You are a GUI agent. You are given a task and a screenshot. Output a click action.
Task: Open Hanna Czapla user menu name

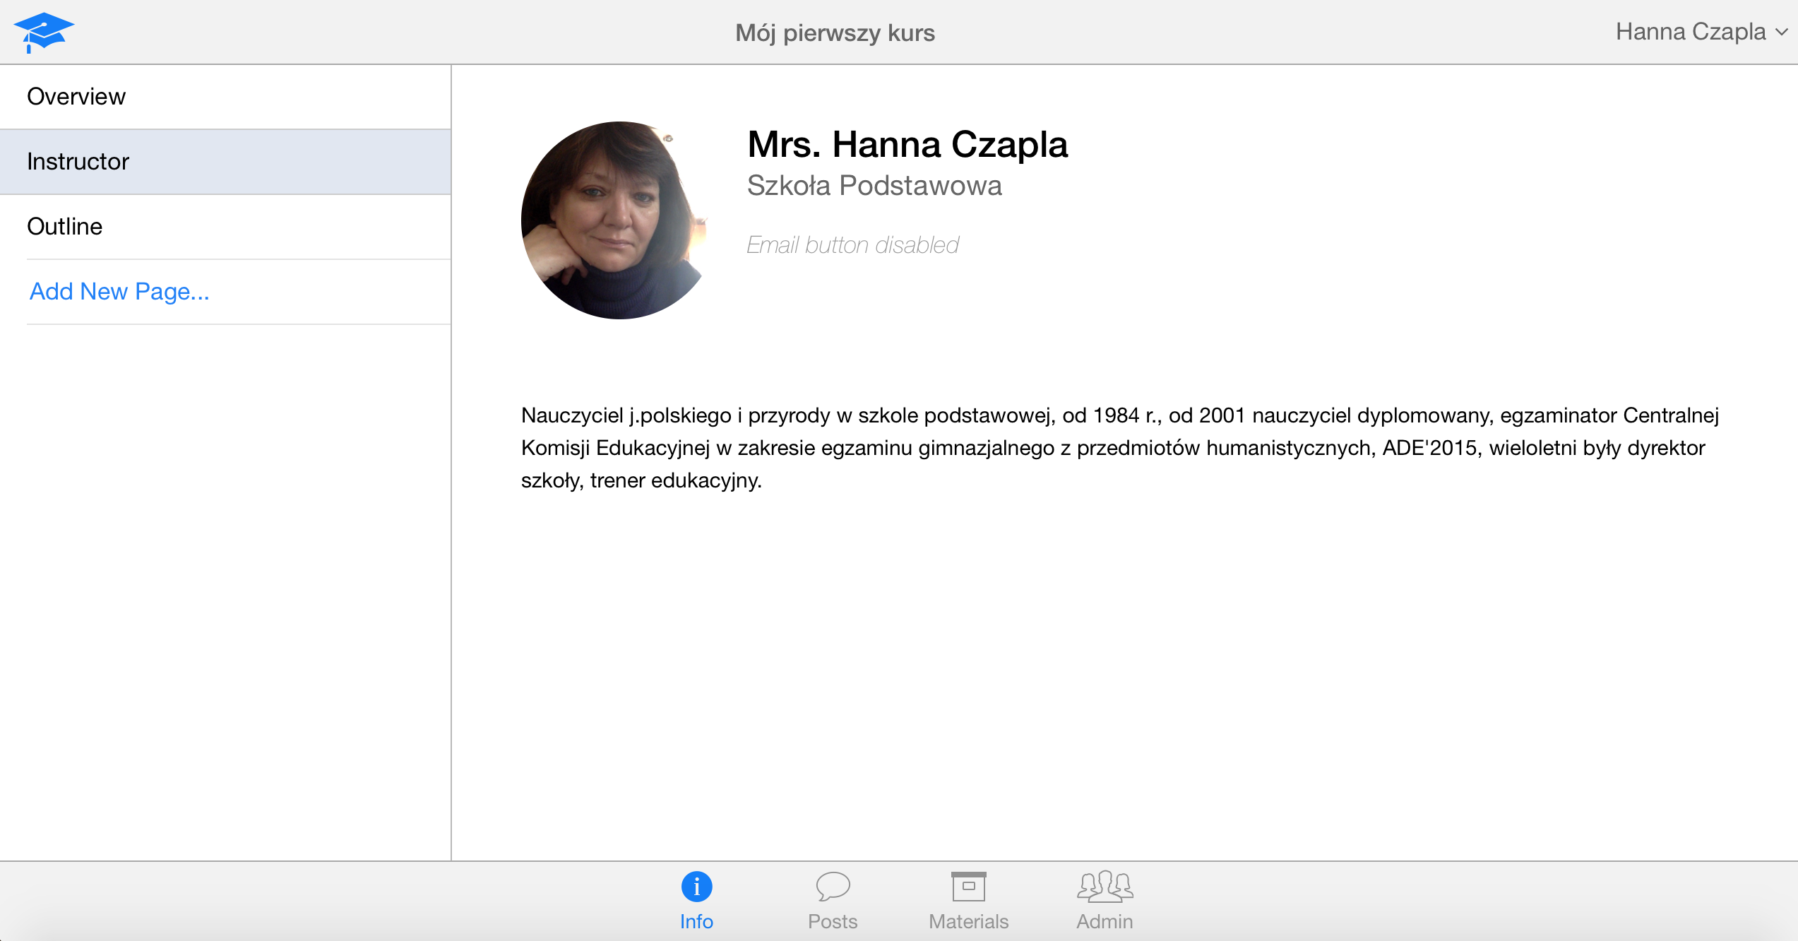coord(1690,32)
